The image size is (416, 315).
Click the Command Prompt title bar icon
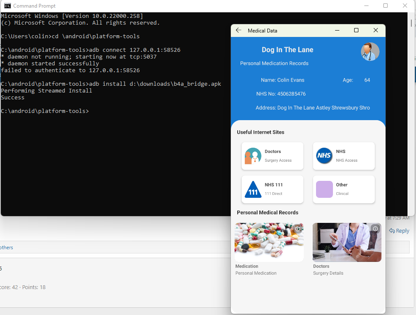[8, 6]
